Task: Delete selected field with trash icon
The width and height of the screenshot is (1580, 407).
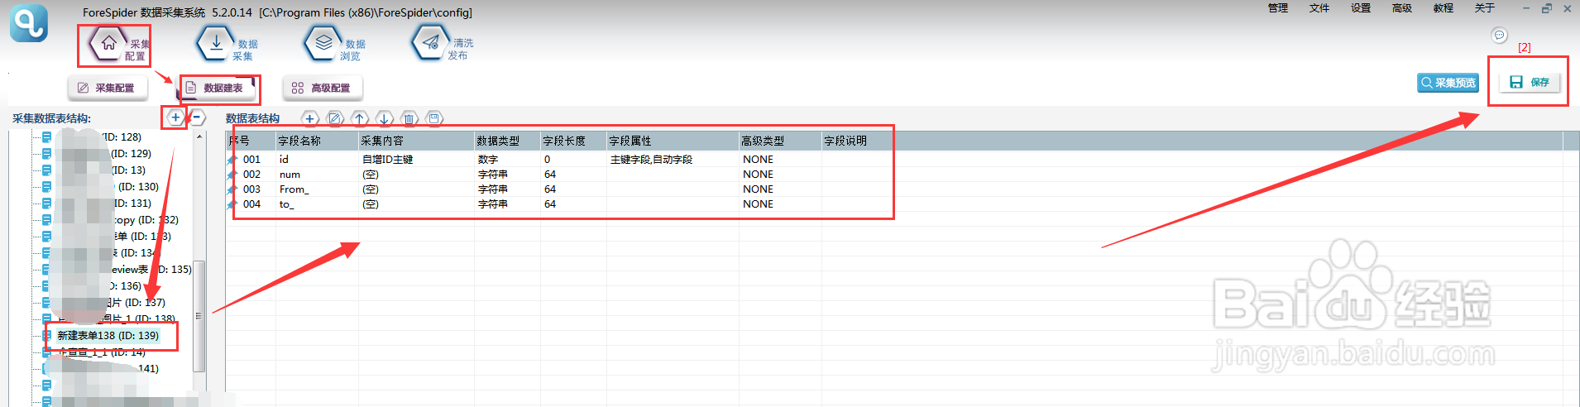Action: 409,118
